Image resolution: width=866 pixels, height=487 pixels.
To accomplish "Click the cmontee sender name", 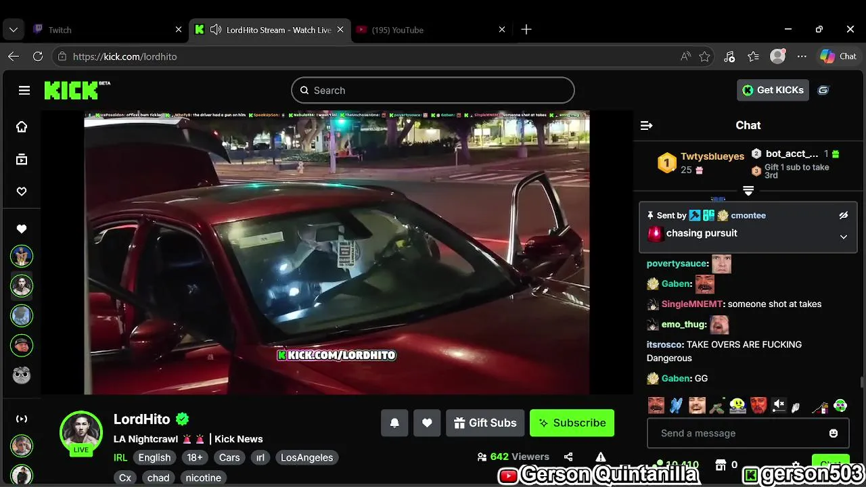I will click(748, 215).
